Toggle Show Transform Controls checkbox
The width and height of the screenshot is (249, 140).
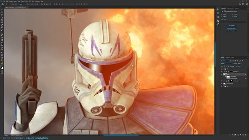(27, 4)
